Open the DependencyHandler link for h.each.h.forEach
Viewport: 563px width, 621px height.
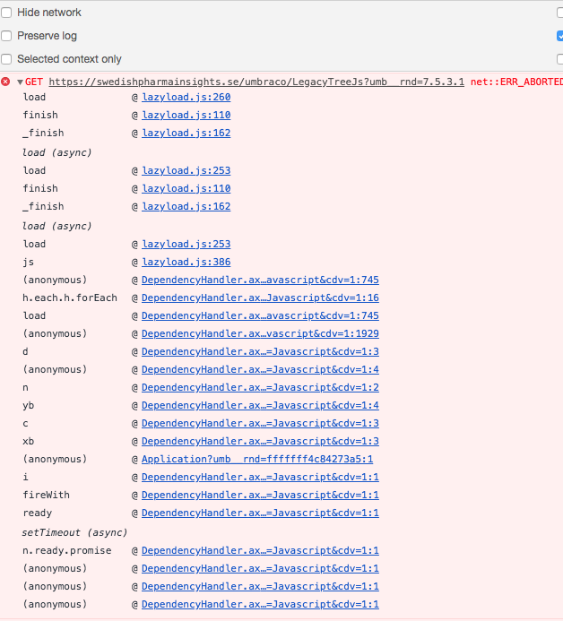click(x=260, y=298)
